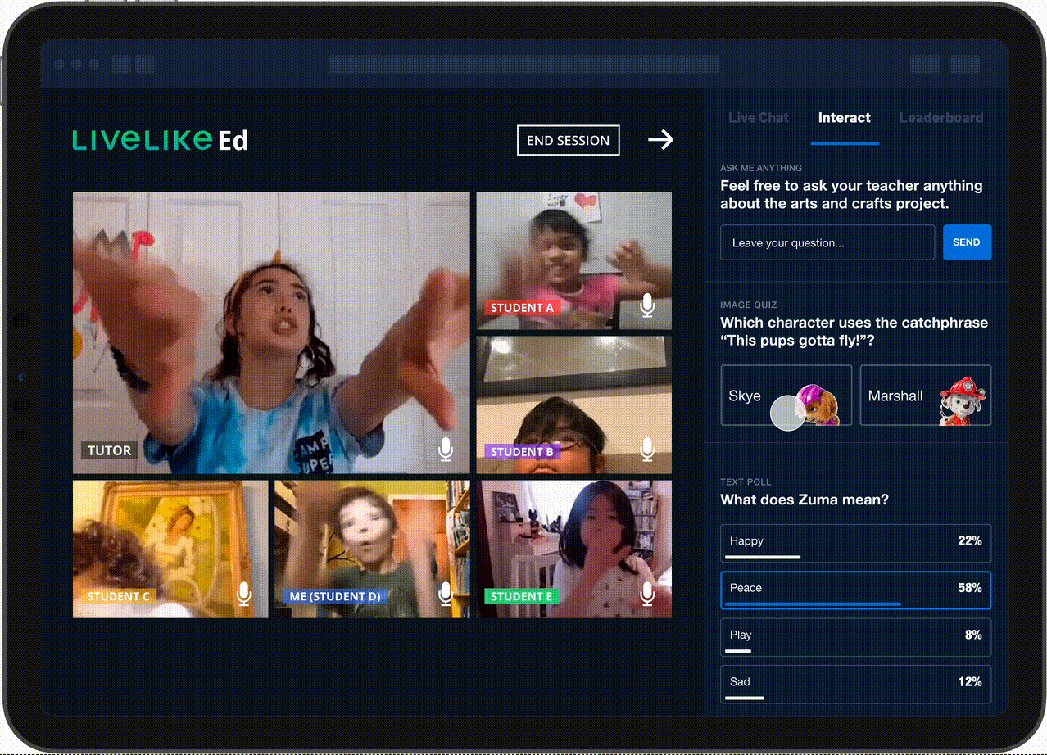The width and height of the screenshot is (1047, 755).
Task: Select Student B video tile
Action: pyautogui.click(x=574, y=405)
